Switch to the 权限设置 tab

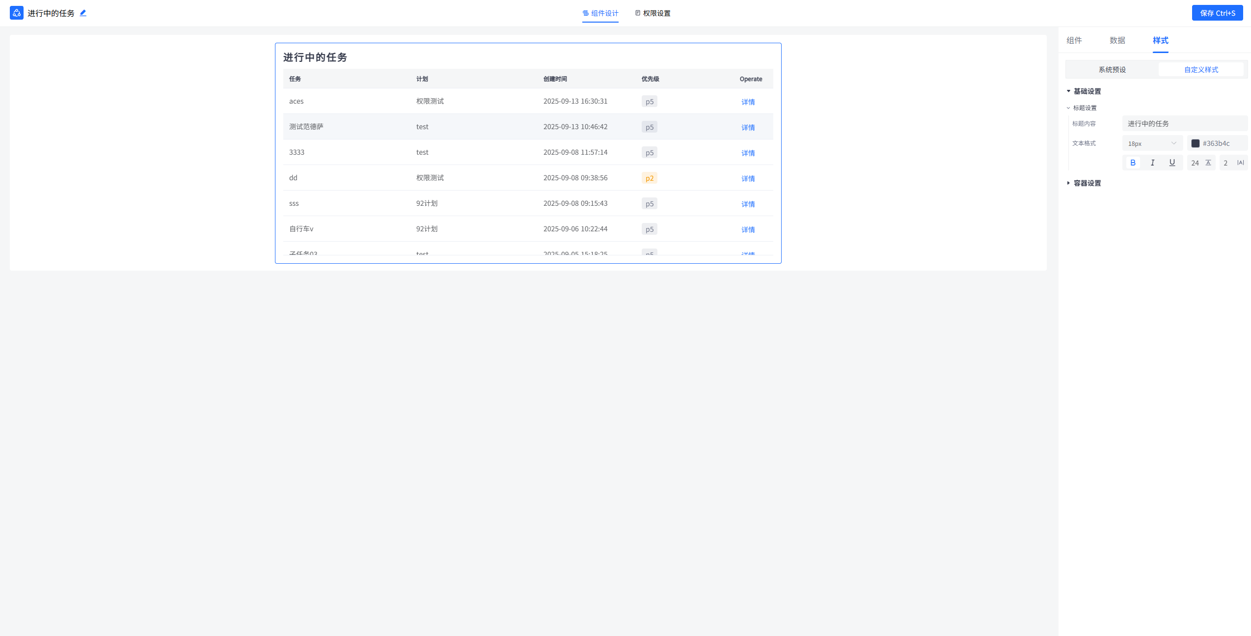tap(653, 13)
